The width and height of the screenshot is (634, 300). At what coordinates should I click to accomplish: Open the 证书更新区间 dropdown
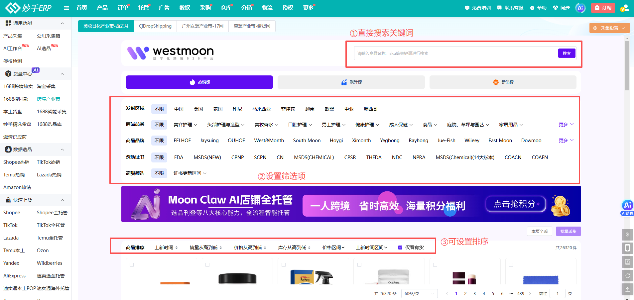point(190,173)
